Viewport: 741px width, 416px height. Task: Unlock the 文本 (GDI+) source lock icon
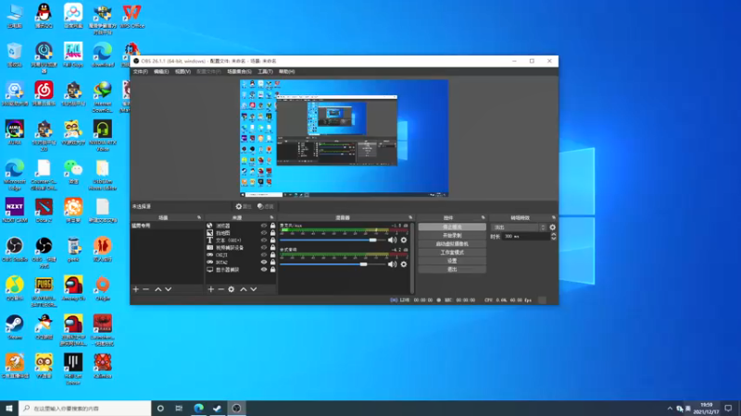click(272, 240)
